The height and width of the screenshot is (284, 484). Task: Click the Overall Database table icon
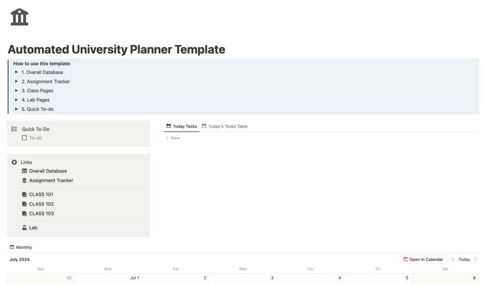25,171
